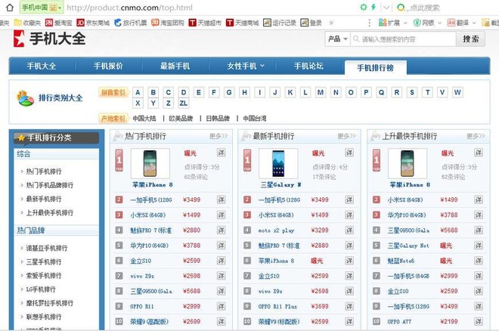Image resolution: width=499 pixels, height=331 pixels.
Task: Open 三星手机排行 in sidebar
Action: coord(44,262)
